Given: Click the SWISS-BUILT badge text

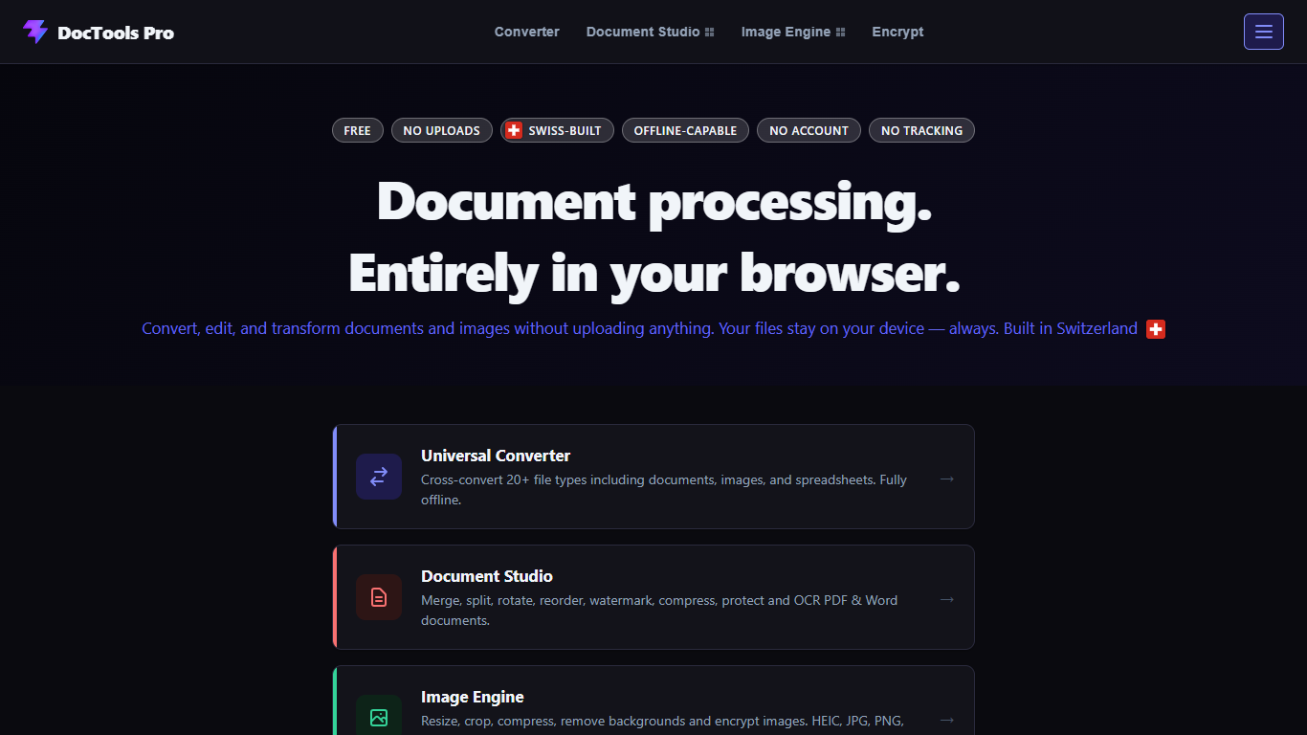Looking at the screenshot, I should [565, 131].
